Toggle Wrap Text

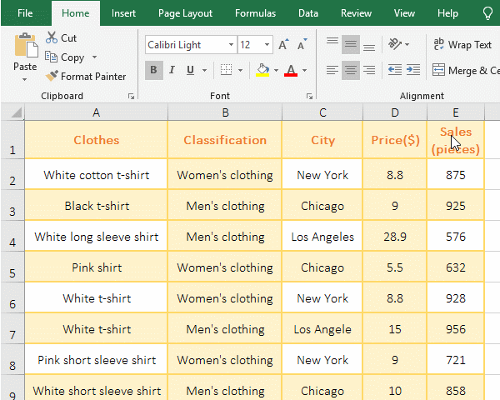coord(462,45)
